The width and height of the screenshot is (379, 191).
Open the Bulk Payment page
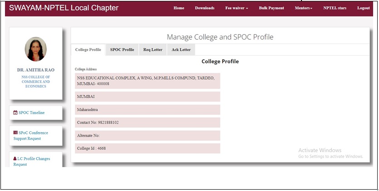point(272,8)
